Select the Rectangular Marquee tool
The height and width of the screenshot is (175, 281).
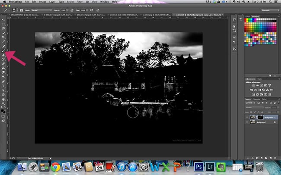[3, 24]
